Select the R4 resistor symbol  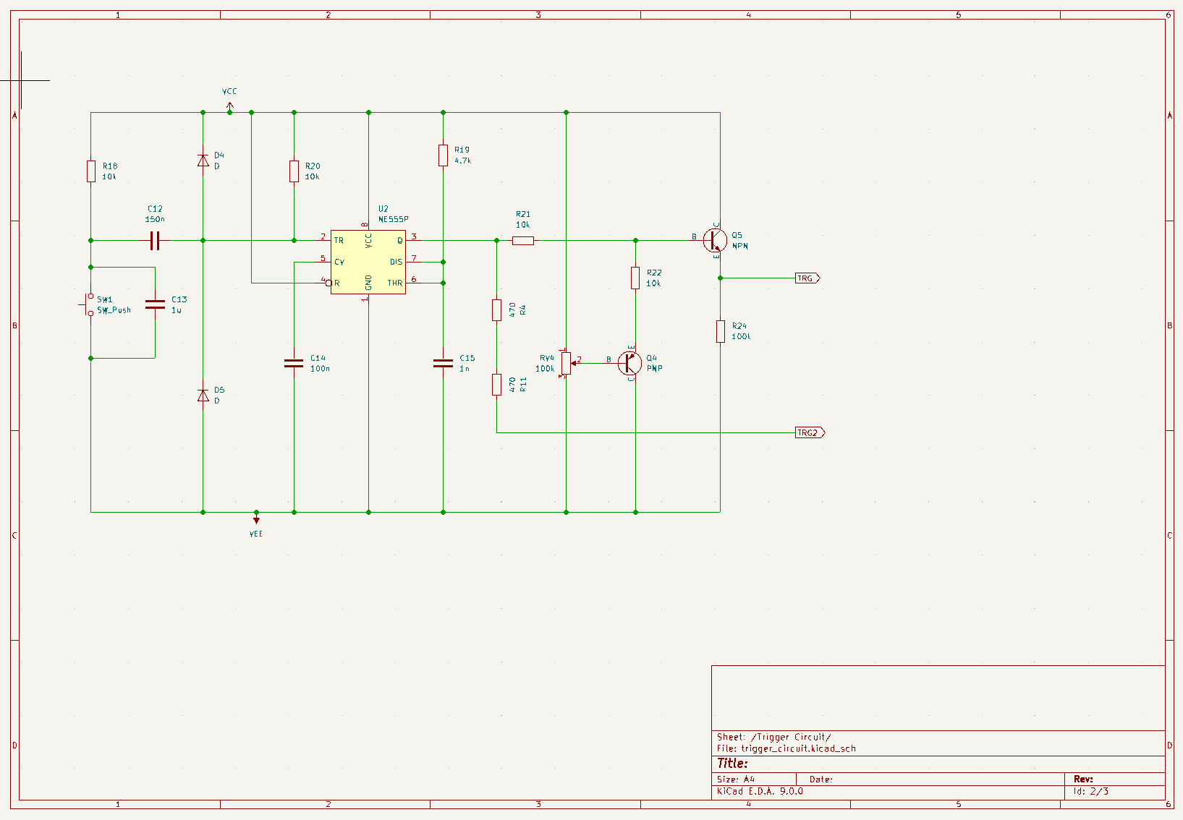coord(496,310)
